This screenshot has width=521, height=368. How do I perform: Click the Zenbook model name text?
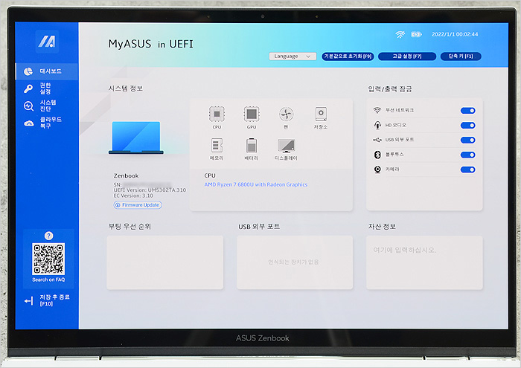pyautogui.click(x=126, y=176)
